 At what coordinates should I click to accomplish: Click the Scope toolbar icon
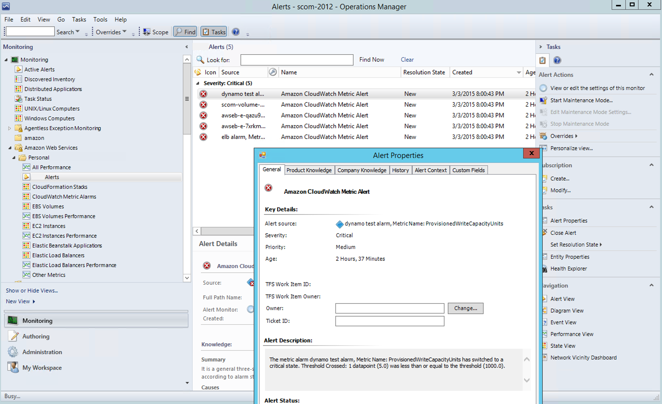[x=146, y=32]
